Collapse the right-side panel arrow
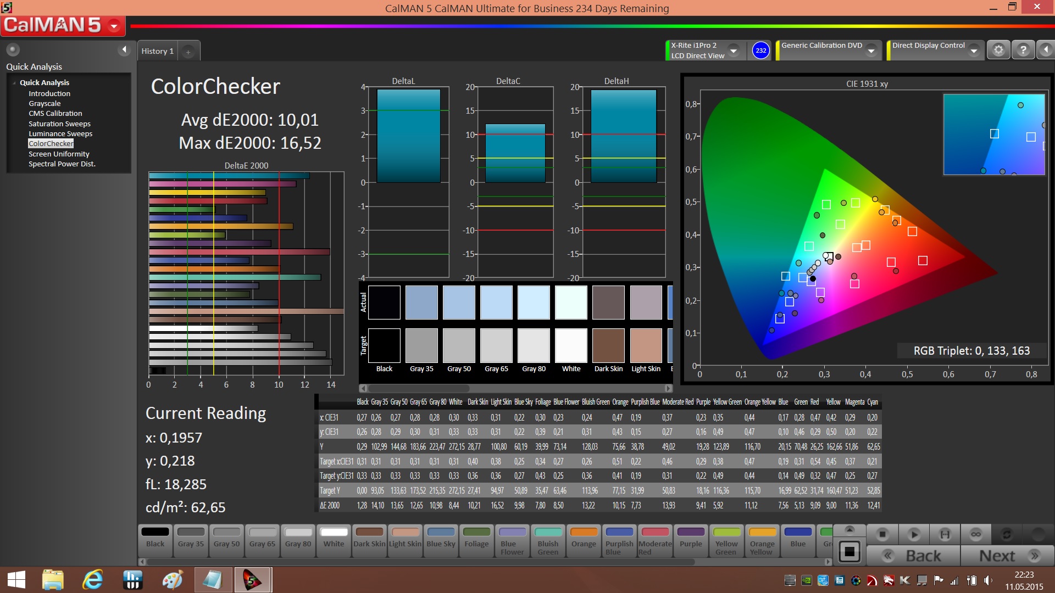Viewport: 1055px width, 593px height. pos(1046,50)
